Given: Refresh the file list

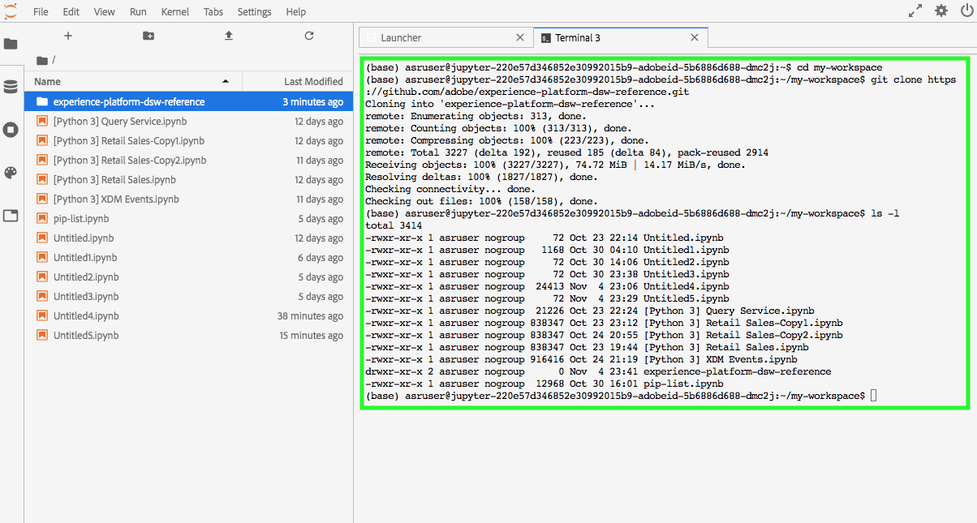Looking at the screenshot, I should (308, 36).
